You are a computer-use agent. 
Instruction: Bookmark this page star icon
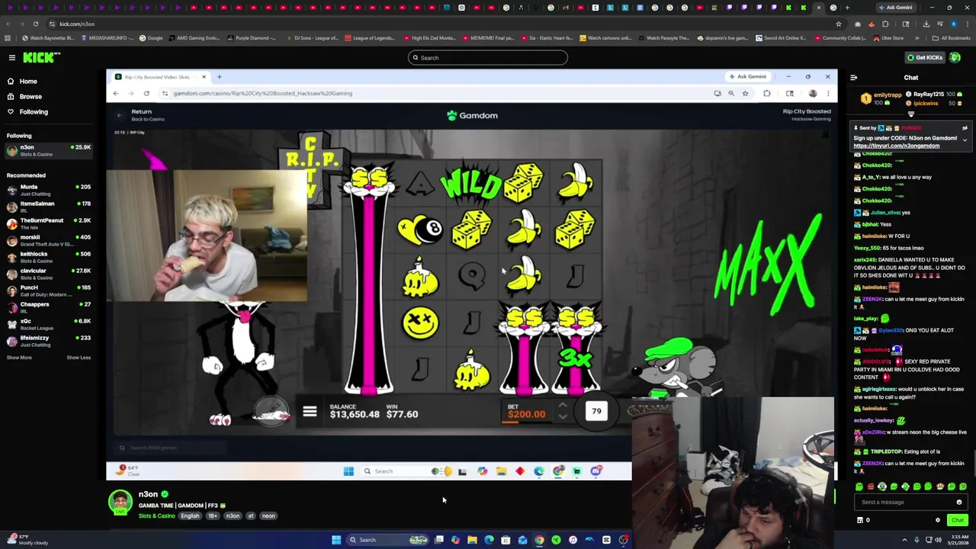(838, 24)
